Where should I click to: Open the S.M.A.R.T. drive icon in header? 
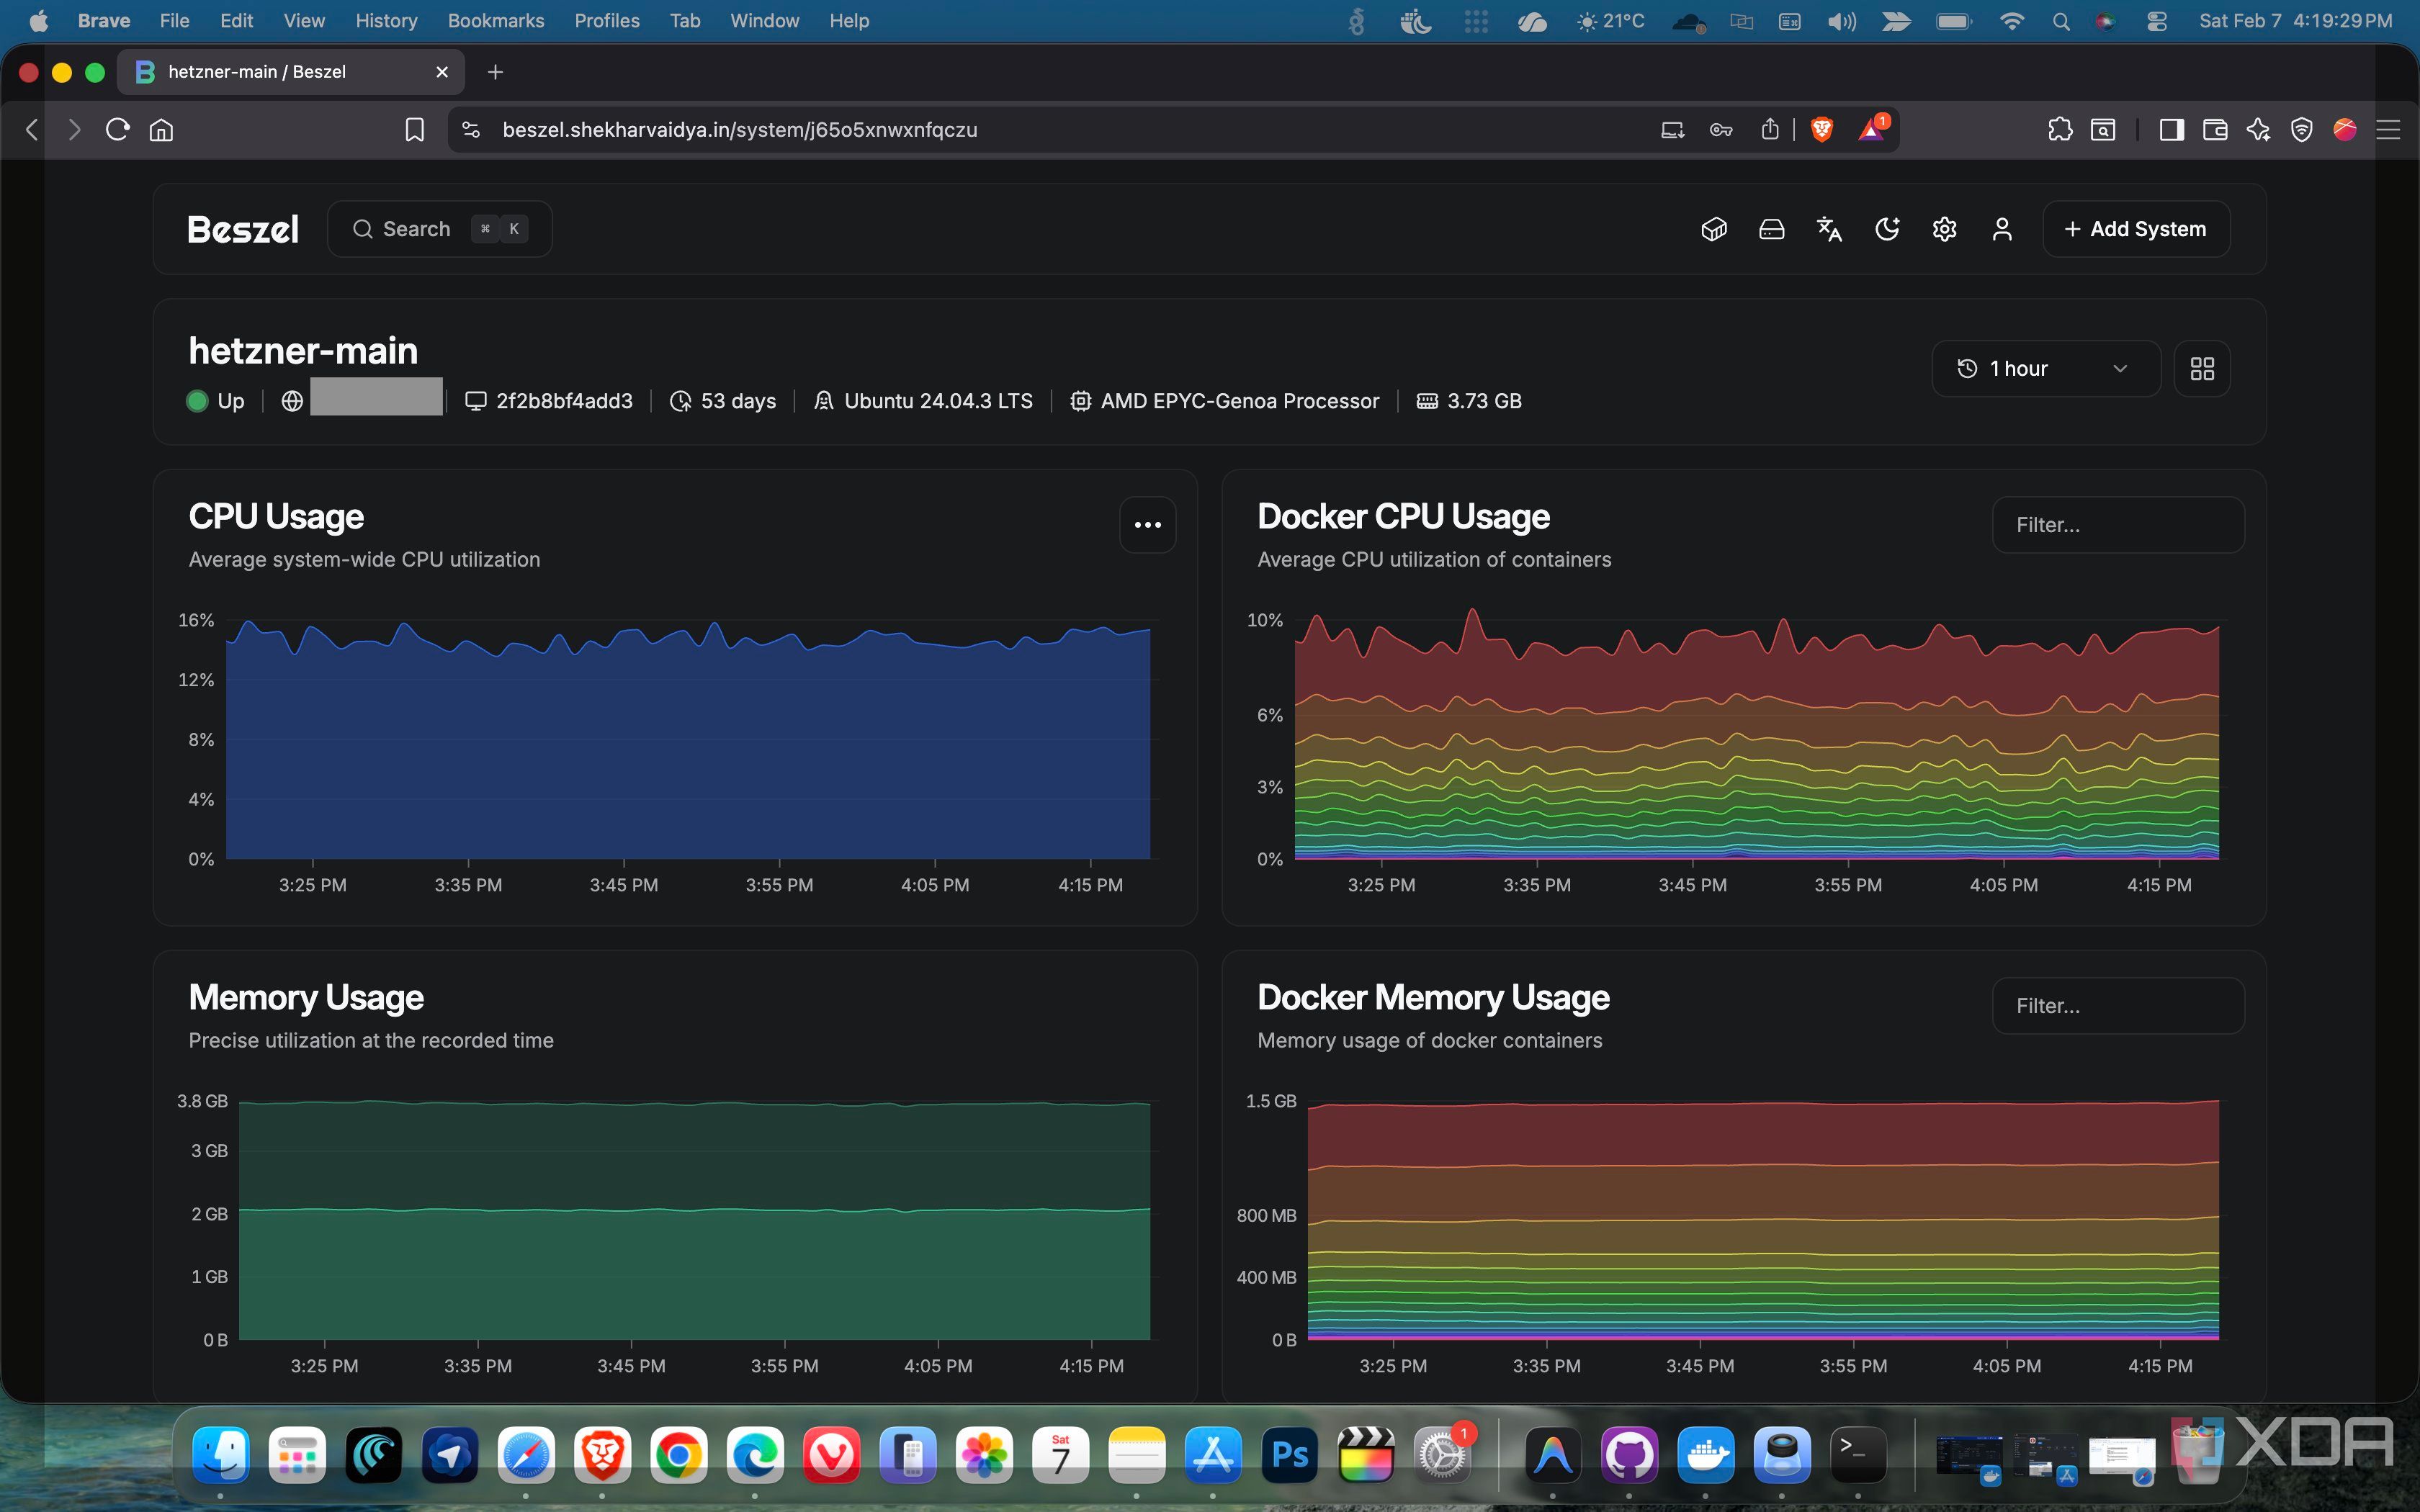tap(1771, 229)
